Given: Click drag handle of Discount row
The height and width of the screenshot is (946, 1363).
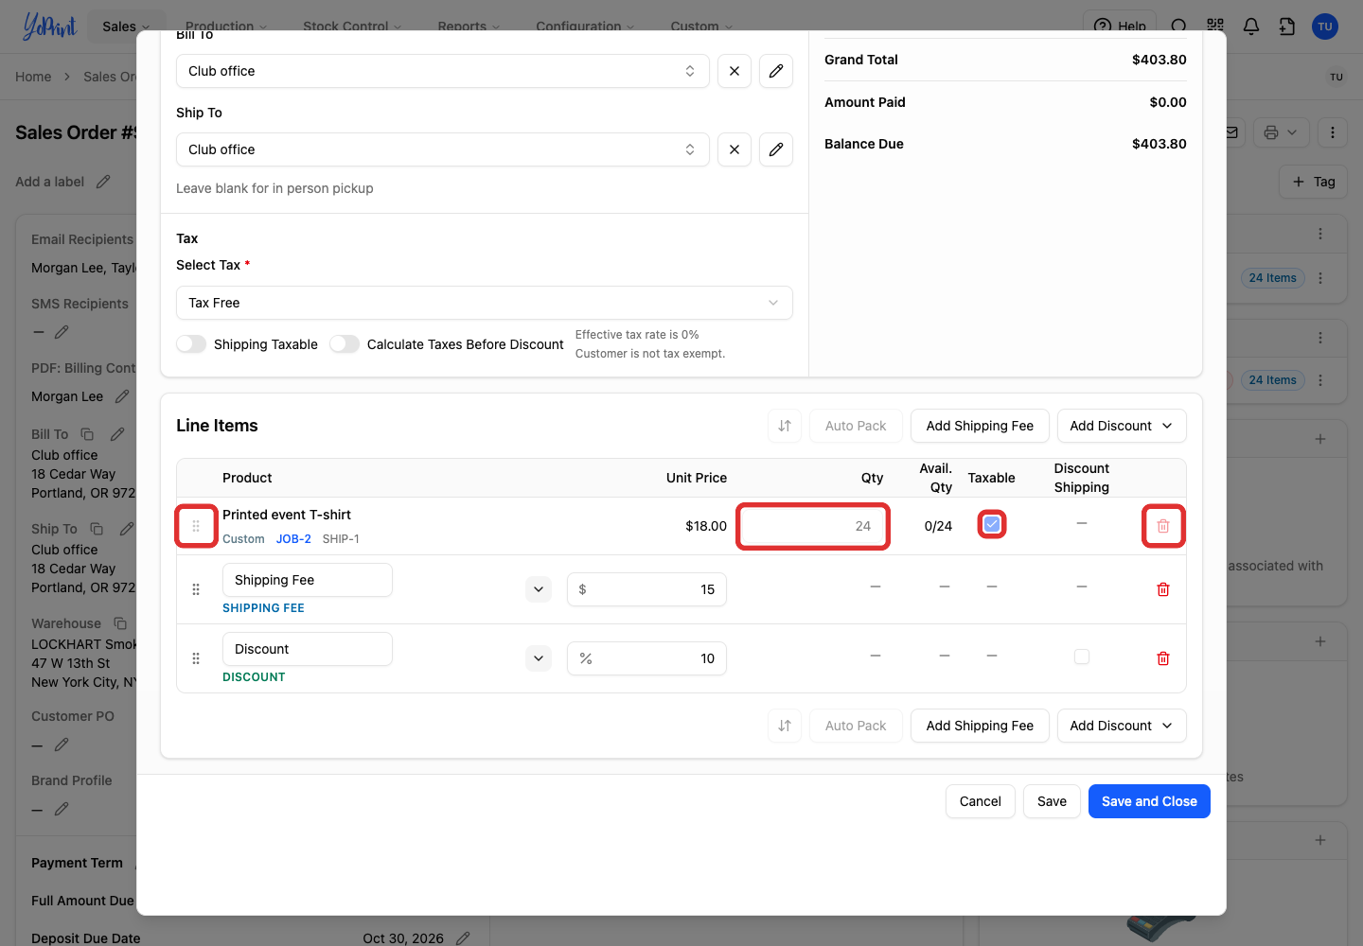Looking at the screenshot, I should tap(196, 658).
